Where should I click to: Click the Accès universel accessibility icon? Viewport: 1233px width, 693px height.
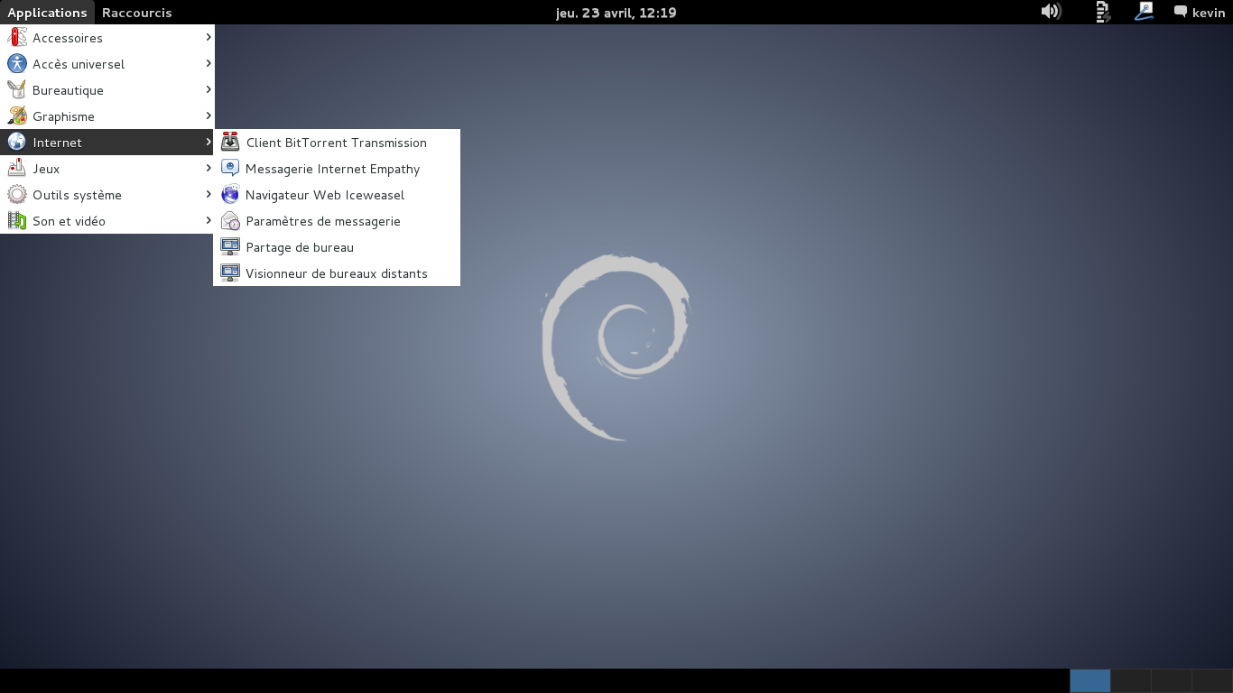click(17, 64)
